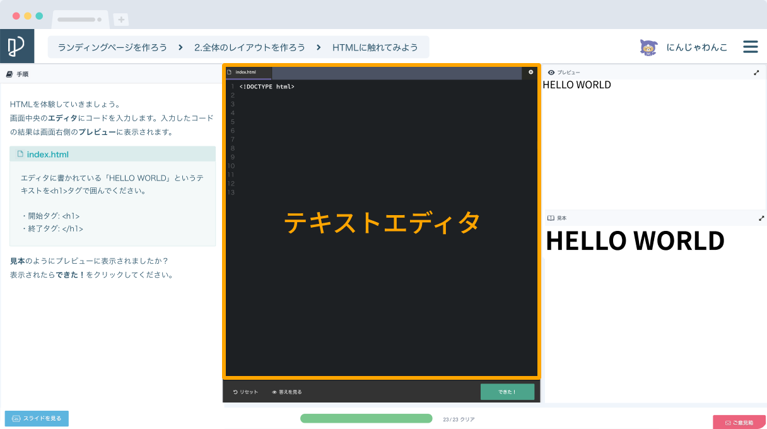Click the book icon next to 見本
This screenshot has width=767, height=429.
click(x=551, y=218)
